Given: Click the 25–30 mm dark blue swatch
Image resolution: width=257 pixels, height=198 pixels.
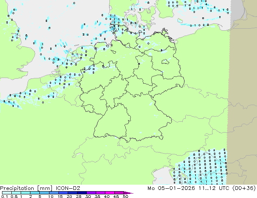Looking at the screenshot, I should pyautogui.click(x=81, y=193).
